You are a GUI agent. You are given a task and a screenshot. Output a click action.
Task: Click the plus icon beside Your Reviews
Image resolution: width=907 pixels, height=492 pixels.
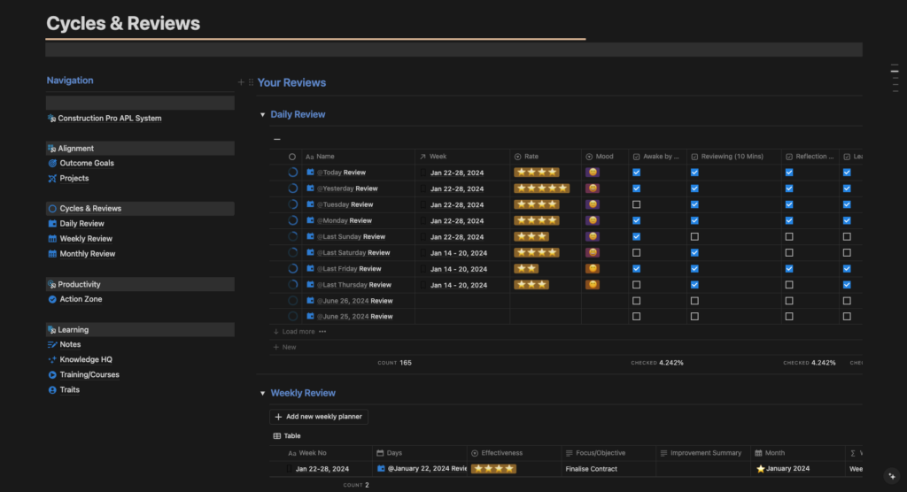point(241,82)
